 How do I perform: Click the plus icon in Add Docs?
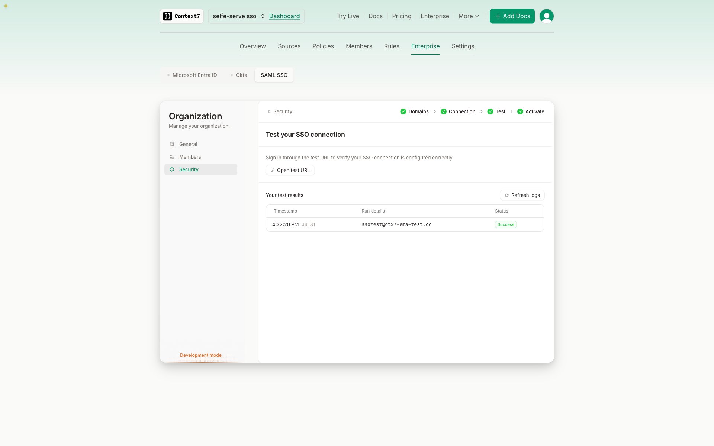[498, 16]
